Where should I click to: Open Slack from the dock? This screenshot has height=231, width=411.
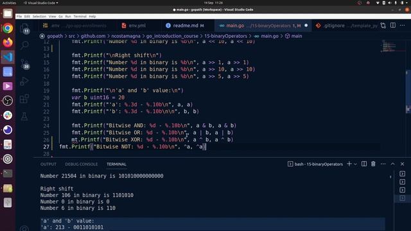(8, 116)
